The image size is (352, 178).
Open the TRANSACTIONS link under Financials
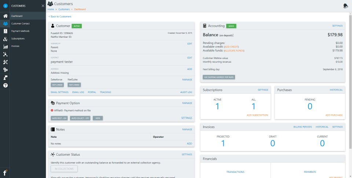235,172
